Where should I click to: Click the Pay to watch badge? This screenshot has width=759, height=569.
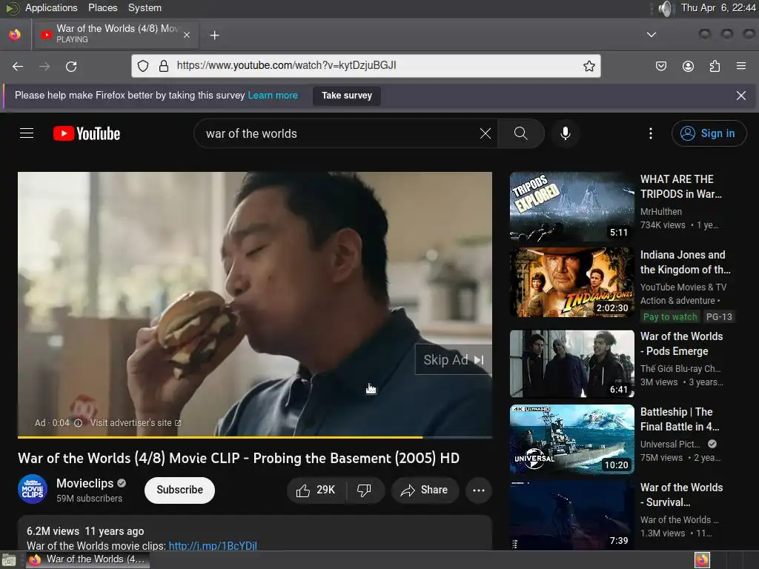(x=670, y=317)
